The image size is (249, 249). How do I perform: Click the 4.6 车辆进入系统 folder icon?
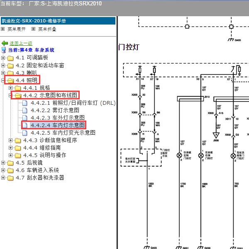(x=10, y=170)
